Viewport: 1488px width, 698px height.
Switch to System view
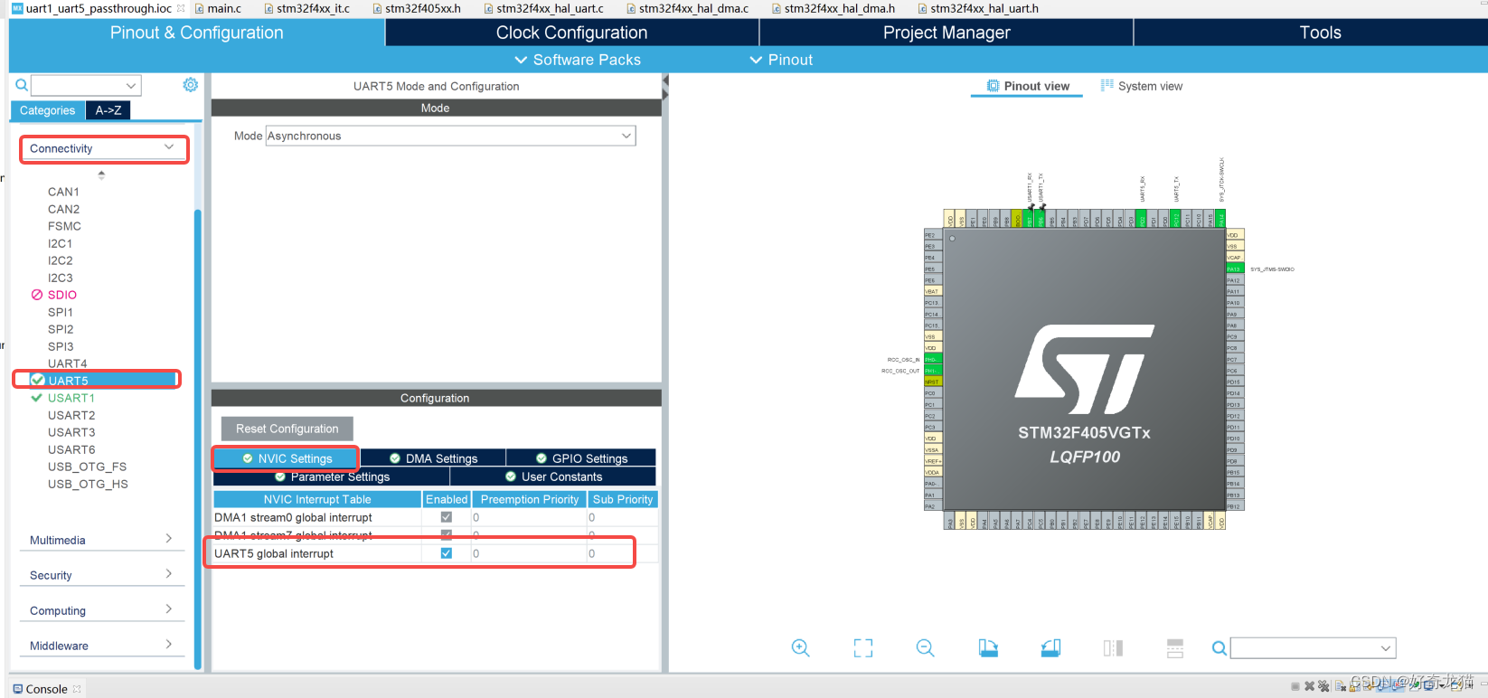pyautogui.click(x=1141, y=86)
